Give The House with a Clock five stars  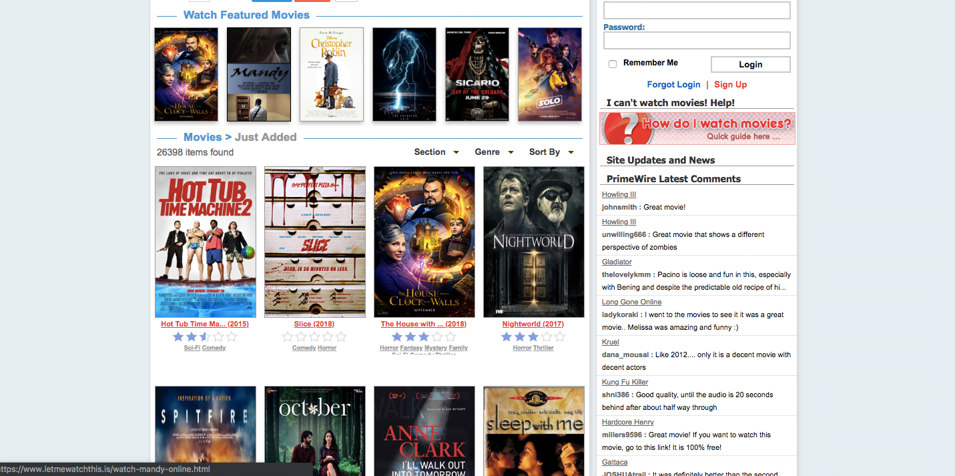pyautogui.click(x=450, y=337)
